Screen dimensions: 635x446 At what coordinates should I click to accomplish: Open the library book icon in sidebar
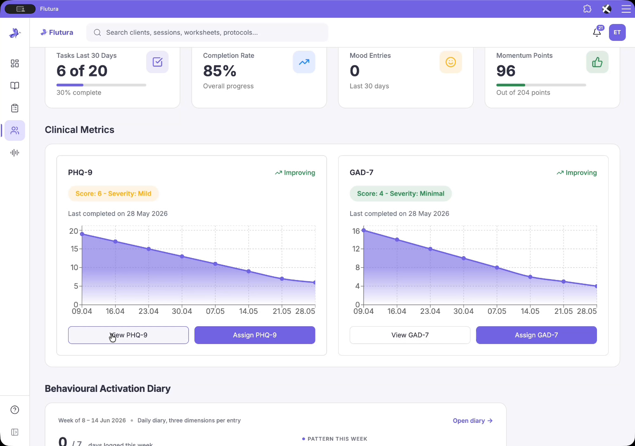15,85
